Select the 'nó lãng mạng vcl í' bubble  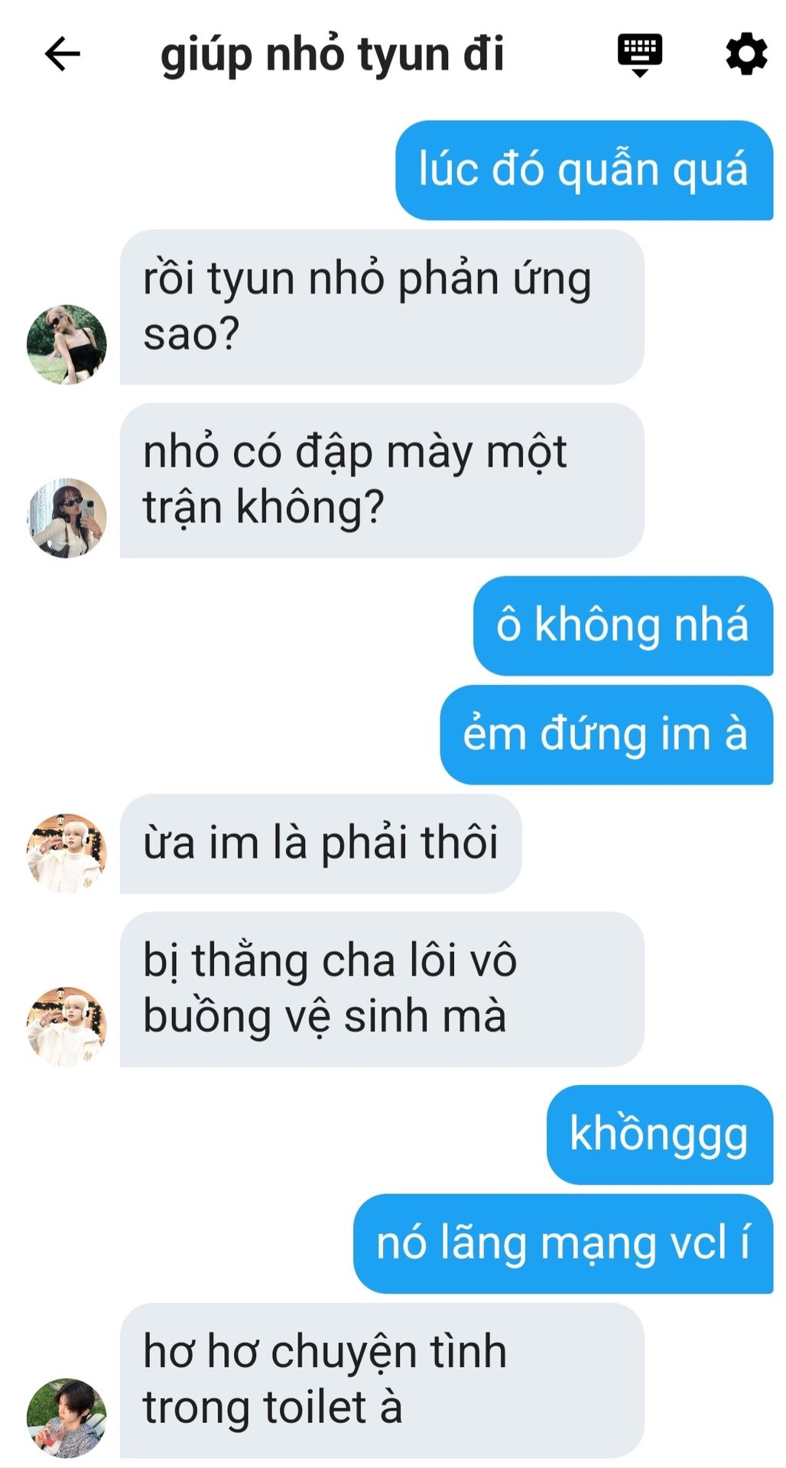(x=563, y=1243)
